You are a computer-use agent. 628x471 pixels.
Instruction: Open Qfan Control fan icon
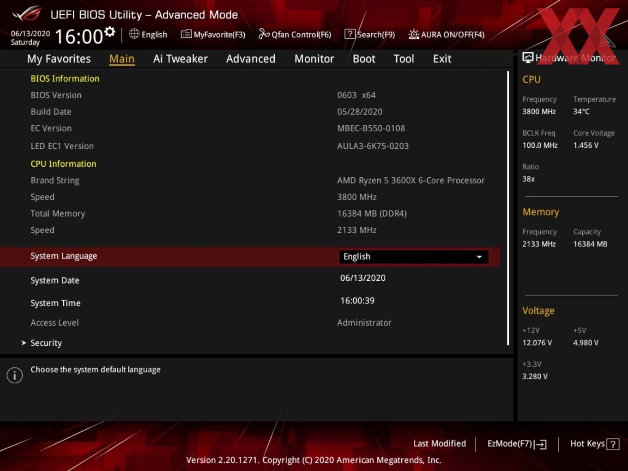click(264, 34)
